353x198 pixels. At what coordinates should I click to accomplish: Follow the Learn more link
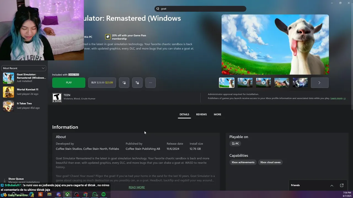coord(336,98)
